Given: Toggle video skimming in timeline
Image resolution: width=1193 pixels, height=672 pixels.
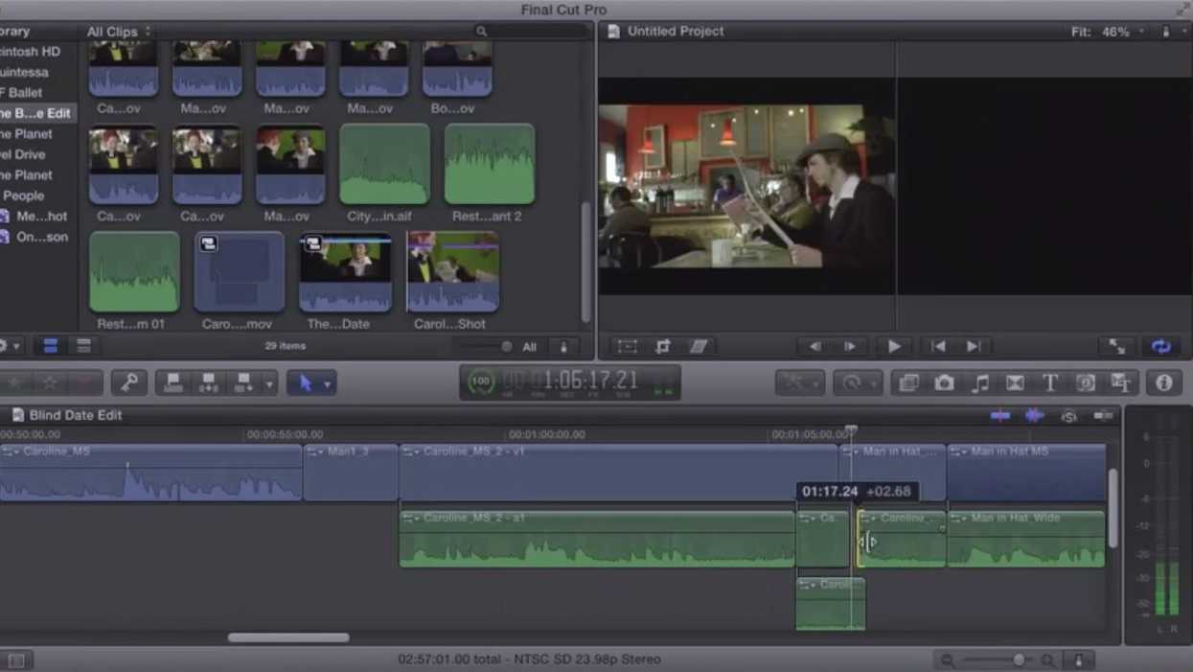Looking at the screenshot, I should (999, 415).
